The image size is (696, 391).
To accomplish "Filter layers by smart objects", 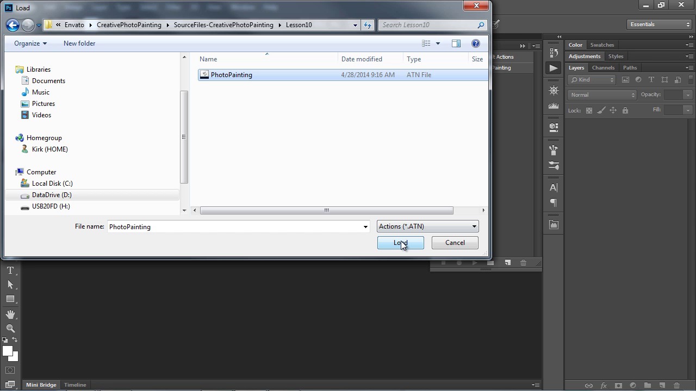I will (x=678, y=80).
